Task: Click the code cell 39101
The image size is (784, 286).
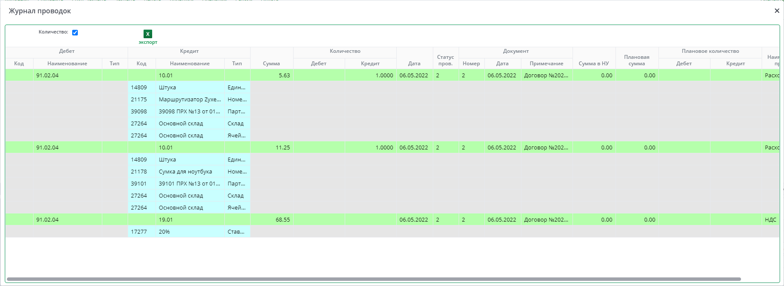Action: point(142,183)
